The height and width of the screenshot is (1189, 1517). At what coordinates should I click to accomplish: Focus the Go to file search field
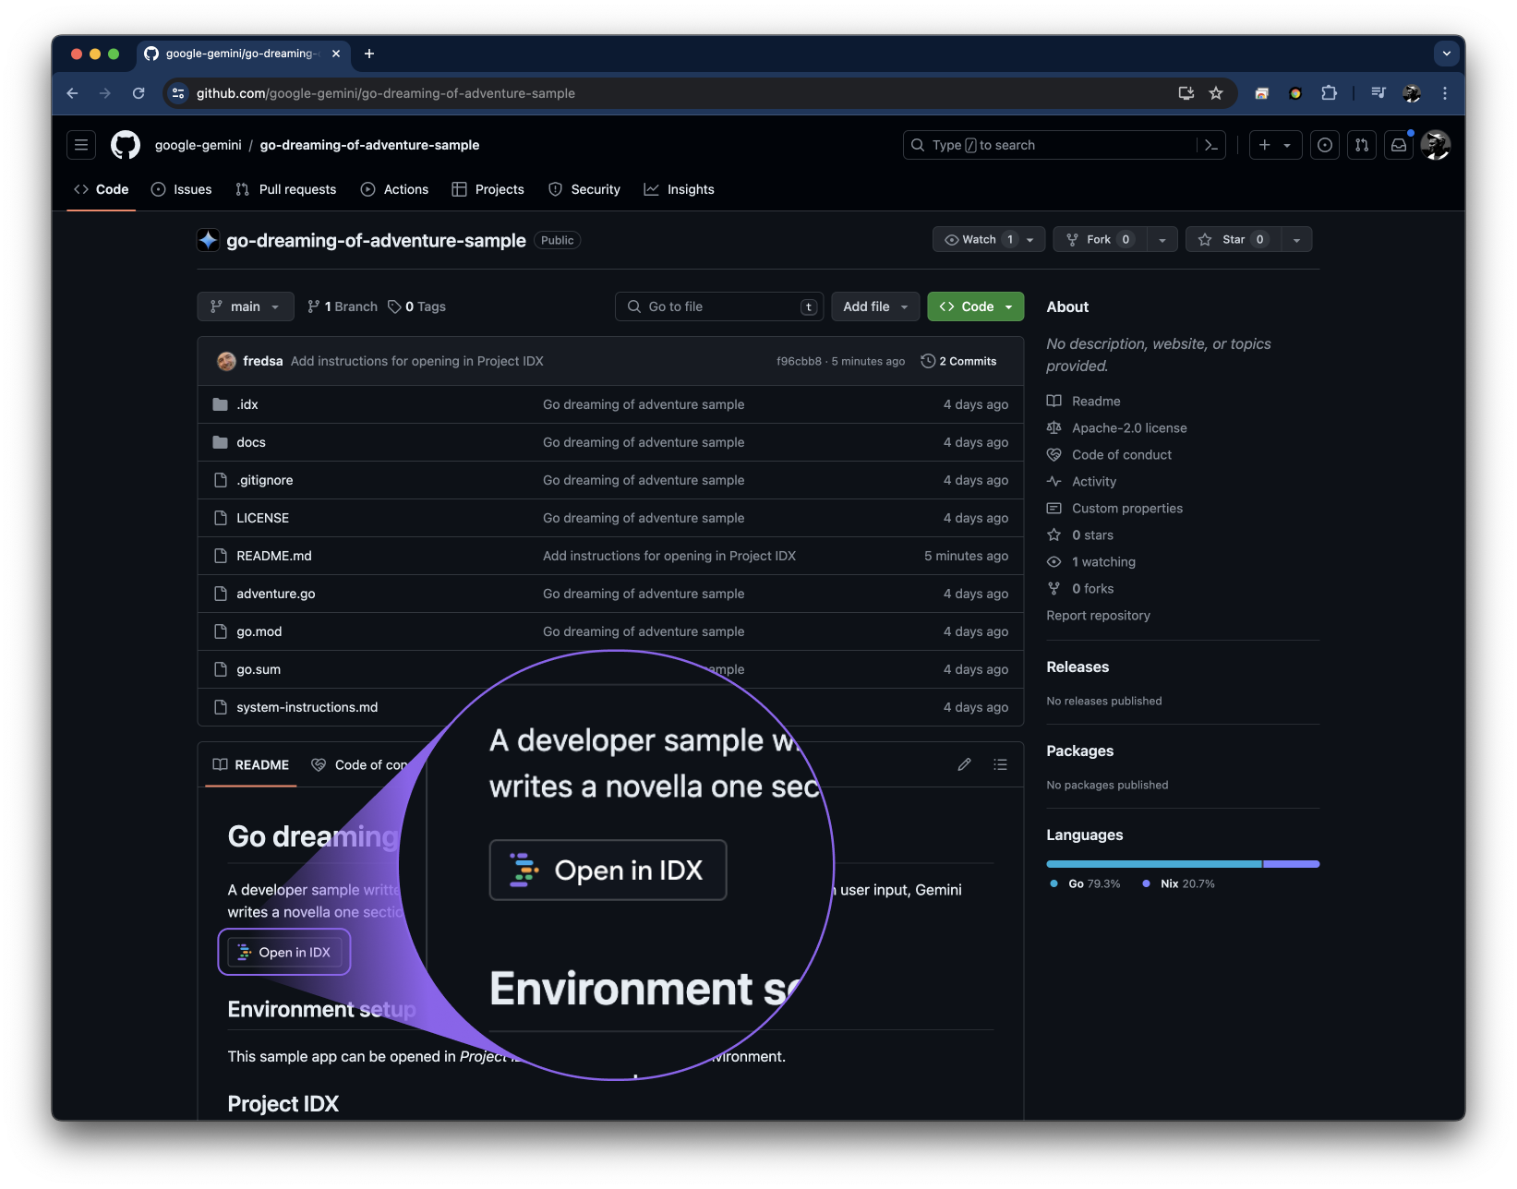point(719,306)
